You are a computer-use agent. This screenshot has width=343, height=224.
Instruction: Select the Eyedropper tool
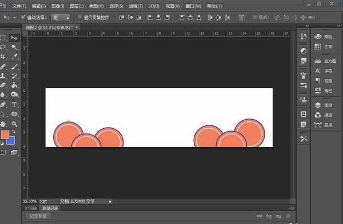(x=14, y=56)
